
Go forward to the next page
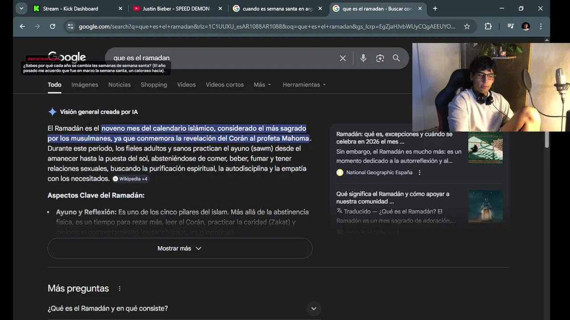click(37, 26)
